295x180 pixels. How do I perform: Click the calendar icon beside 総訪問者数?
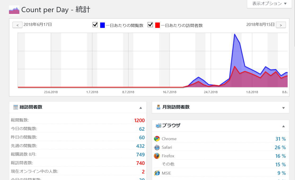coord(16,107)
